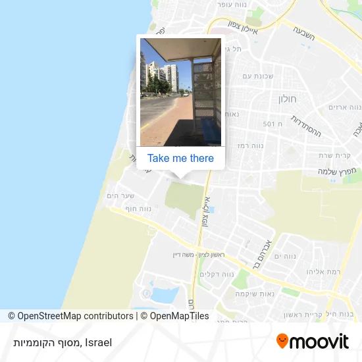Click the מסוף הקוממיות, Israel caption
This screenshot has width=362, height=362.
[63, 343]
